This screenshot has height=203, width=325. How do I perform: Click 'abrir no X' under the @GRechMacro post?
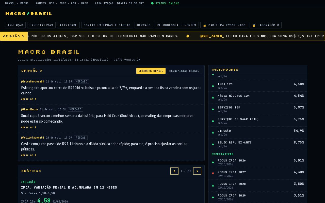(x=29, y=127)
